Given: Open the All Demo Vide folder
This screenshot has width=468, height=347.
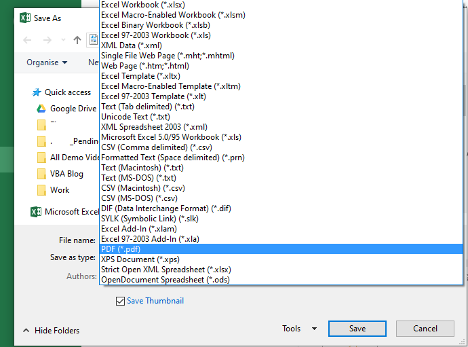Looking at the screenshot, I should coord(75,158).
